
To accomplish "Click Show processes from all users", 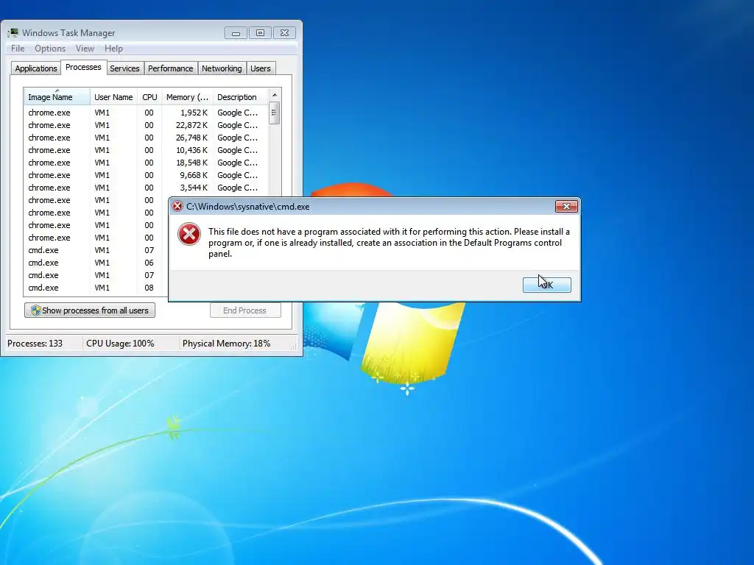I will pyautogui.click(x=89, y=310).
